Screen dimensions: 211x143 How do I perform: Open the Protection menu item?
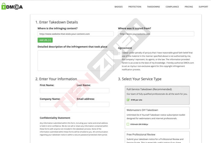click(x=135, y=7)
